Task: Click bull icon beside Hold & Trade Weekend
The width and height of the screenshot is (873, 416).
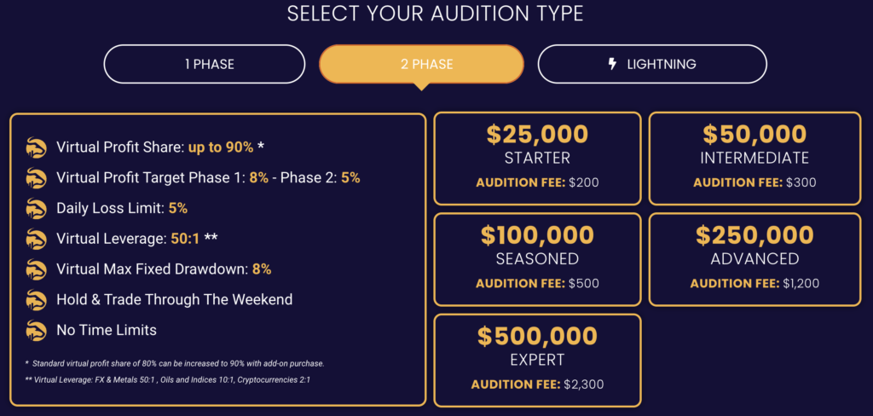Action: pos(36,299)
